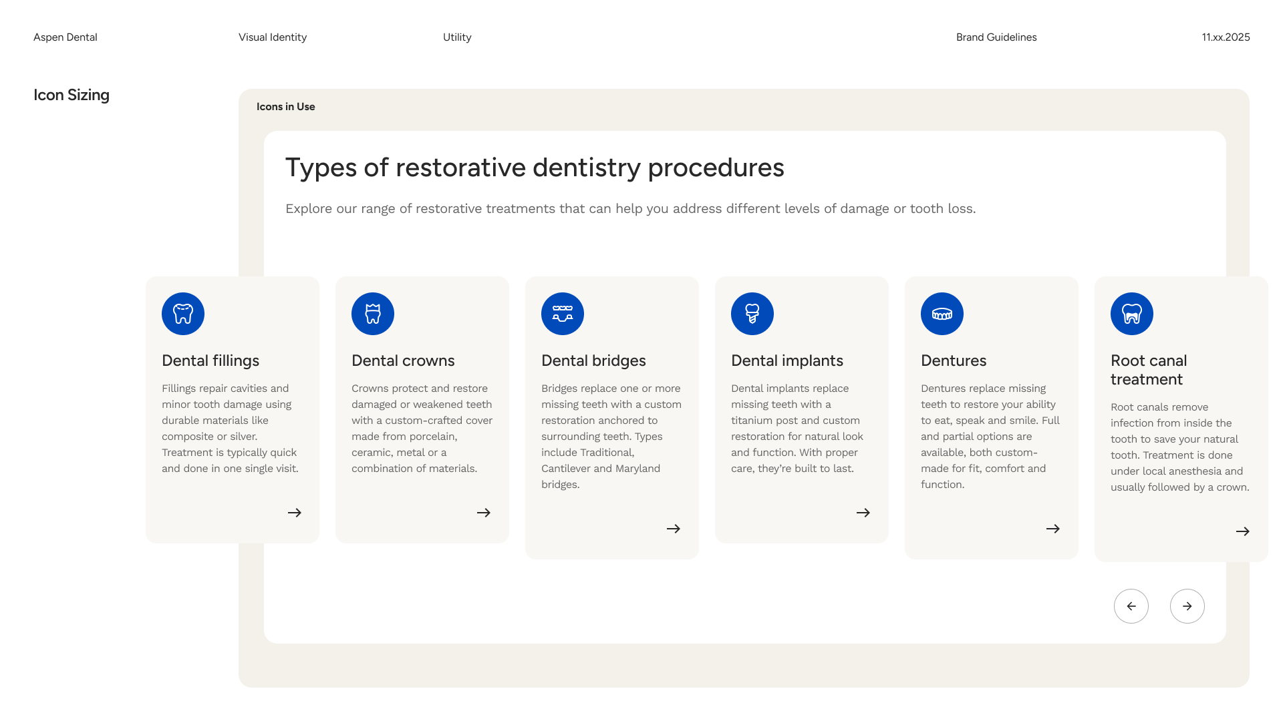The image size is (1283, 721).
Task: Click the Root canal treatment icon
Action: coord(1132,314)
